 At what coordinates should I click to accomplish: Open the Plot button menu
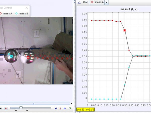pyautogui.click(x=85, y=2)
